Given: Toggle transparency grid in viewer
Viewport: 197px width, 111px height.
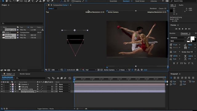Looking at the screenshot, I should click(x=101, y=70).
